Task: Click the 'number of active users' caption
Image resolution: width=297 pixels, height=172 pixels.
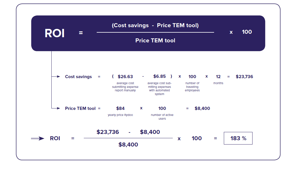Action: tap(162, 117)
